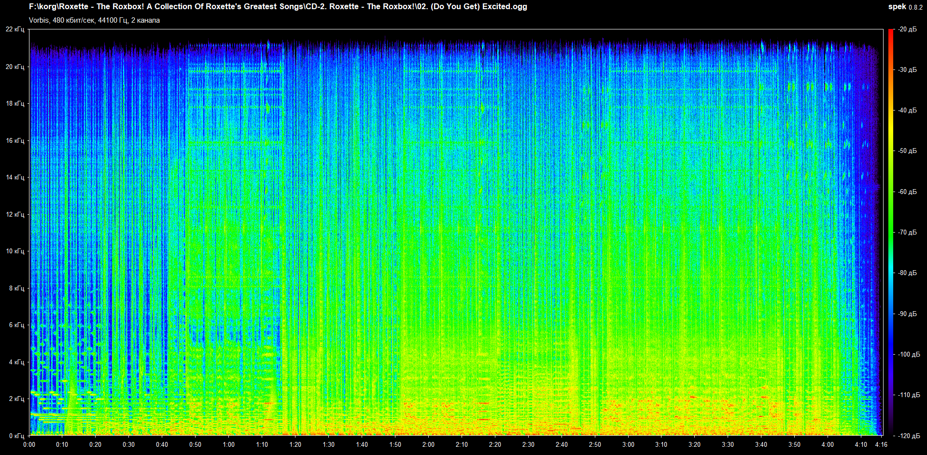Select the 0:00 time axis marker
Screen dimensions: 927x455
tap(29, 444)
